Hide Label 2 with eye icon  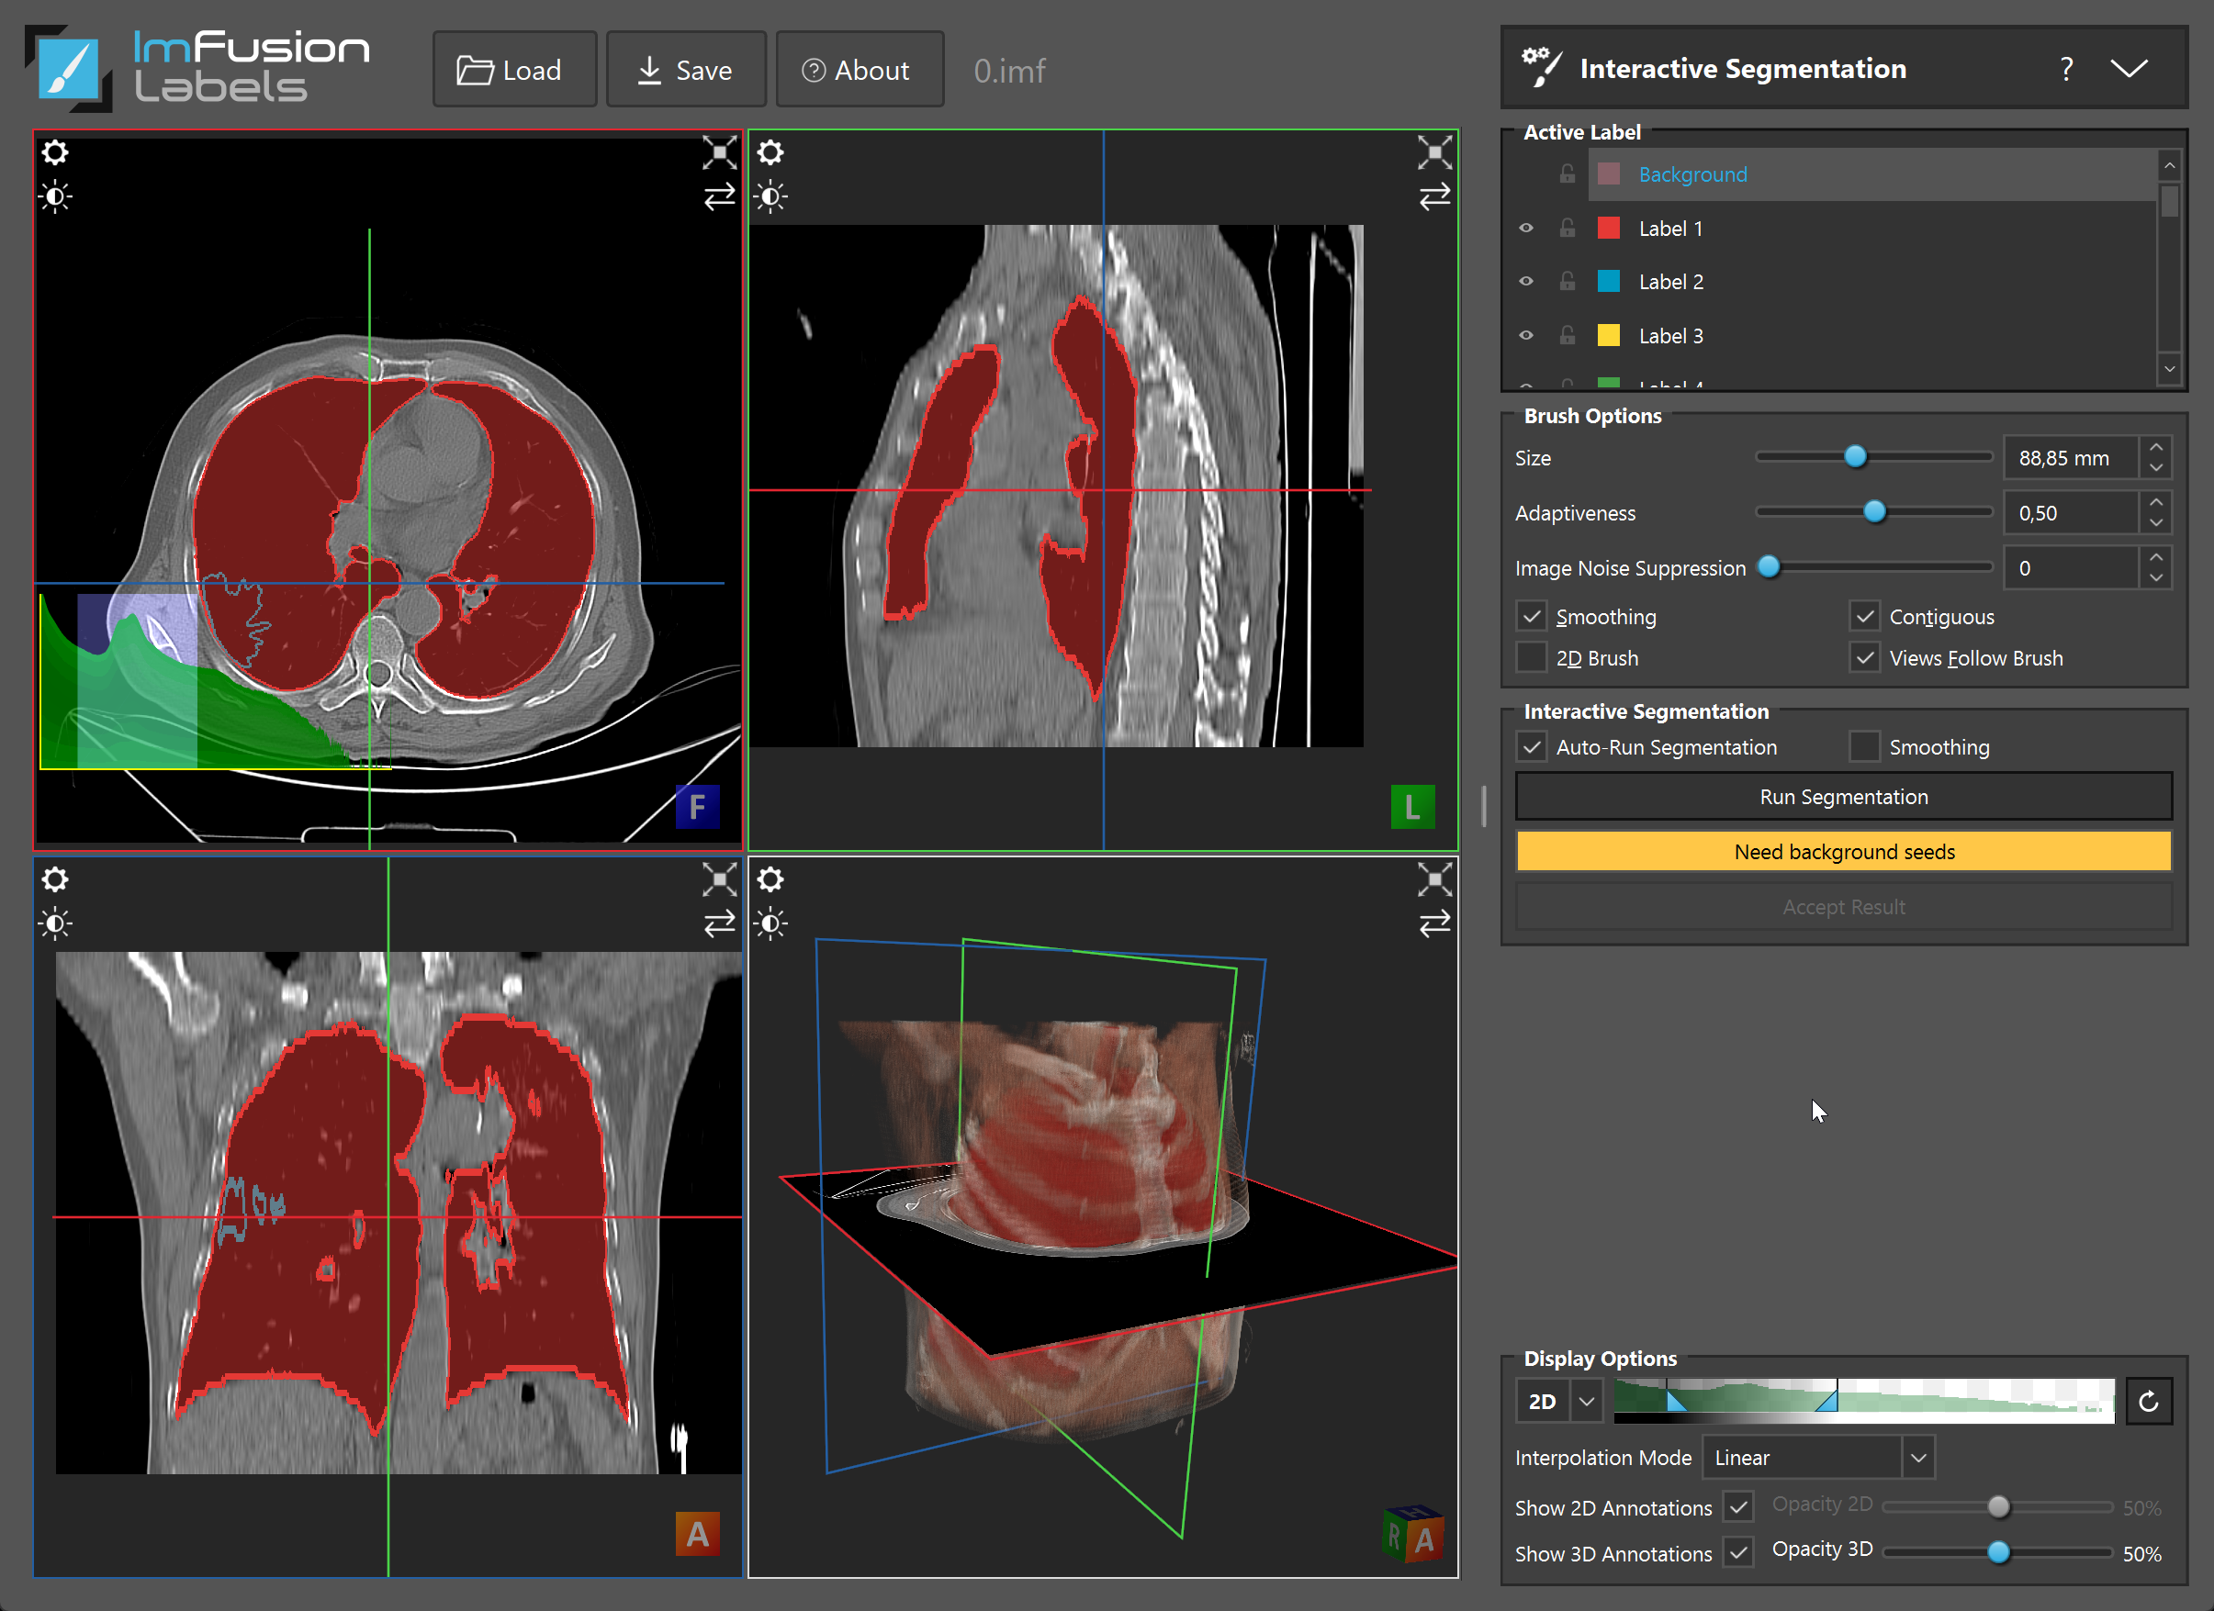tap(1526, 281)
